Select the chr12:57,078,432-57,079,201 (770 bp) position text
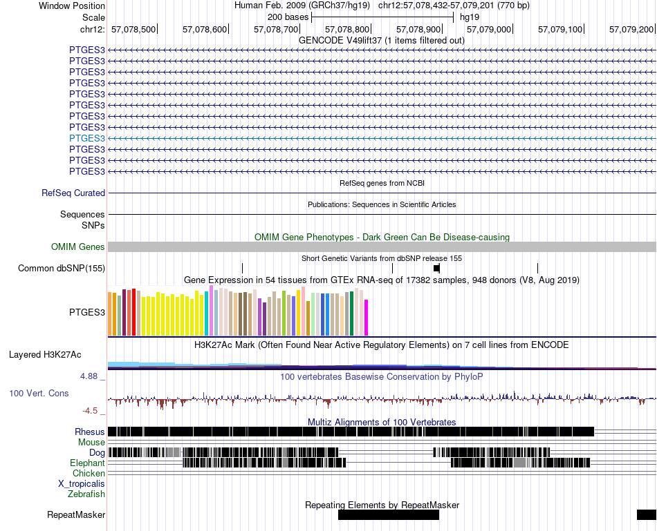657x531 pixels. click(454, 6)
